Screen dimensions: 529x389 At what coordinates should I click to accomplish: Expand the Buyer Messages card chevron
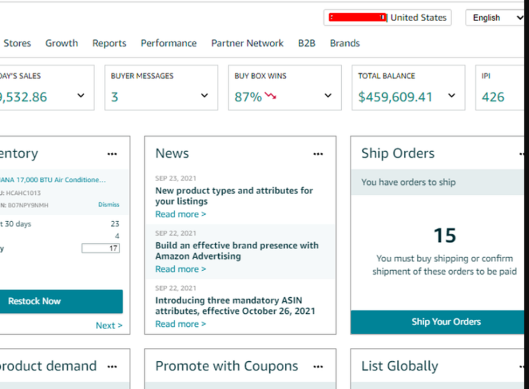pos(204,95)
